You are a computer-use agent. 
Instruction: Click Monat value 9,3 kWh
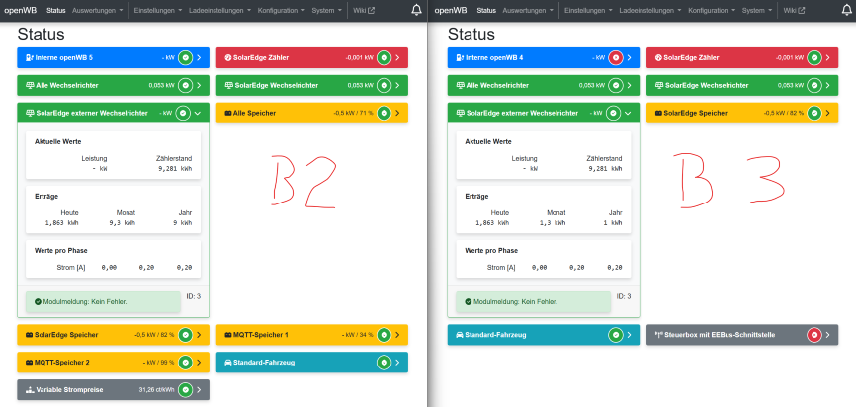click(125, 222)
